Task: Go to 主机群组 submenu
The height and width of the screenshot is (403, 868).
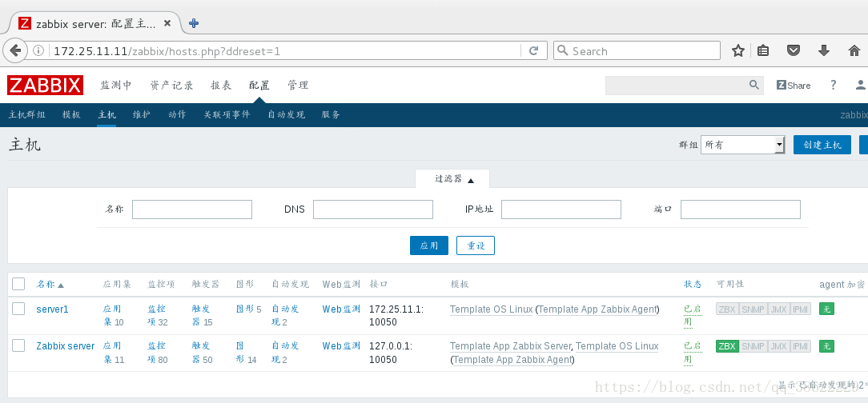Action: click(x=26, y=114)
